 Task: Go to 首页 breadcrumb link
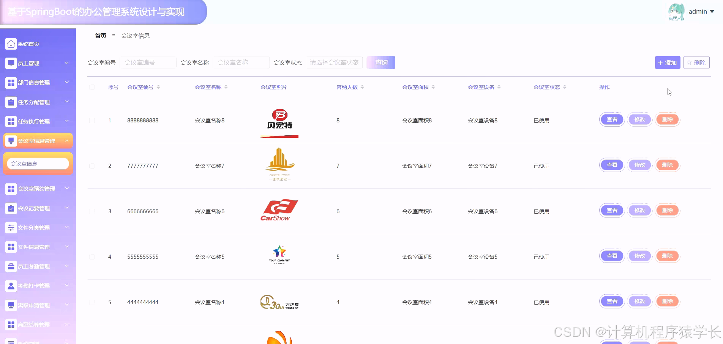(x=101, y=36)
